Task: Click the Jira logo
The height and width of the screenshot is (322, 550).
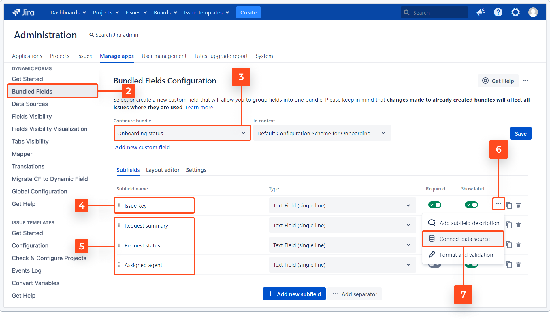Action: (x=24, y=12)
